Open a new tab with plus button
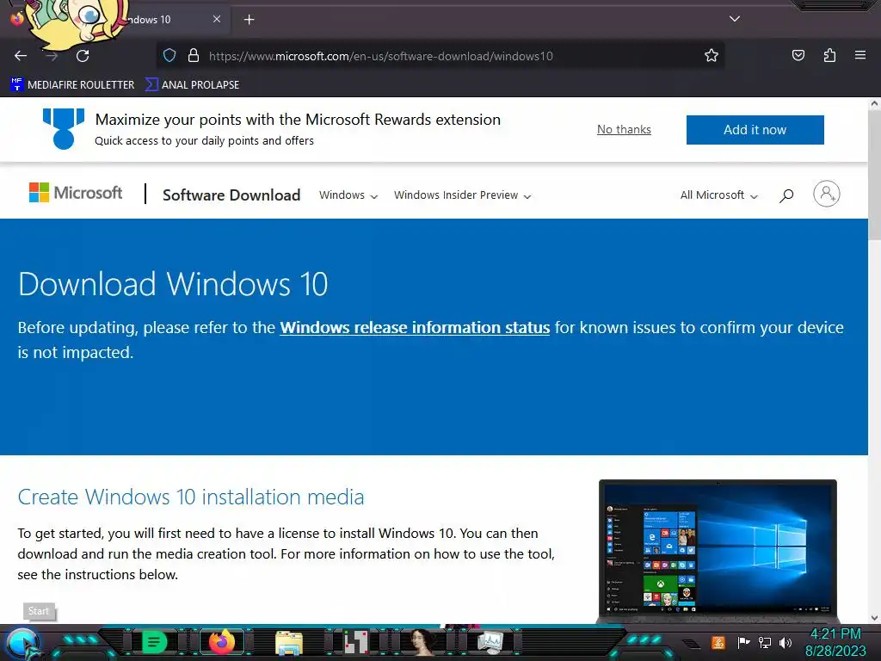Screen dimensions: 881x661 249,20
